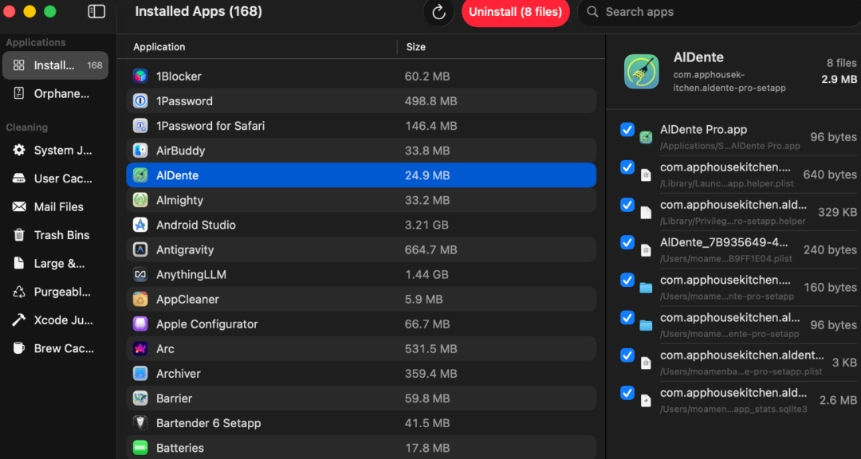Click into the Search apps field
861x459 pixels.
coord(719,12)
